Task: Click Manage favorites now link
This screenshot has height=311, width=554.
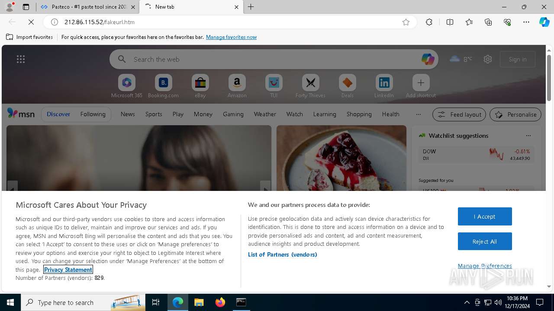Action: 231,37
